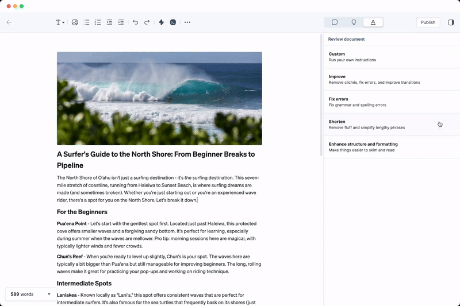Choose Improve review option

coord(392,79)
